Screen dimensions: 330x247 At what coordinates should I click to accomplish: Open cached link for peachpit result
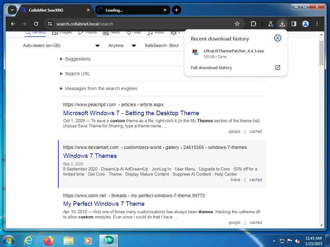256,132
